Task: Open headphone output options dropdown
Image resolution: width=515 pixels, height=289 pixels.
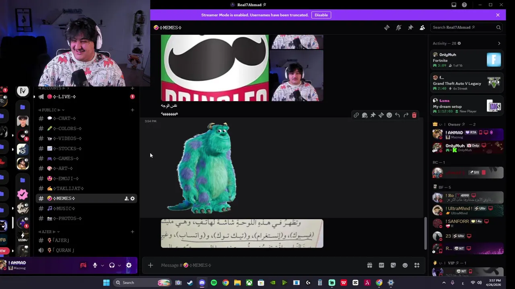Action: (x=119, y=265)
